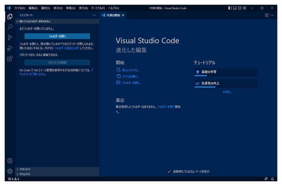Viewport: 282px width, 186px height.
Task: Expand the アウトライン section
Action: (x=57, y=169)
